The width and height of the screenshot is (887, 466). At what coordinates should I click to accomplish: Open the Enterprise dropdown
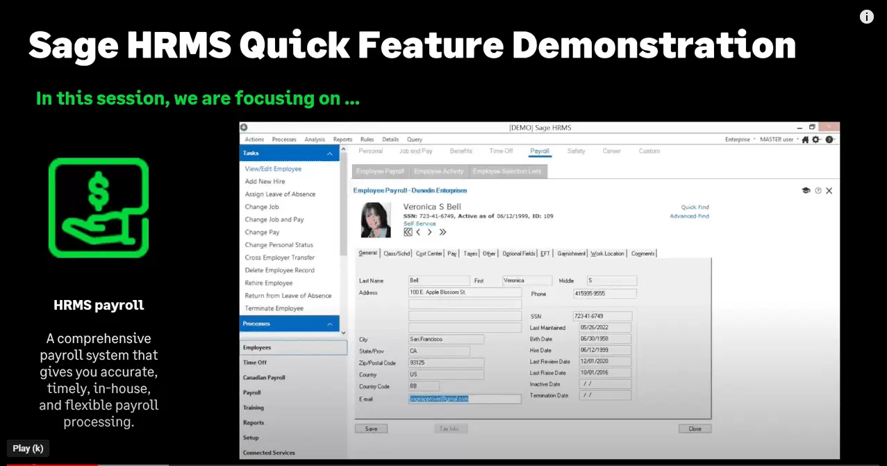(740, 140)
